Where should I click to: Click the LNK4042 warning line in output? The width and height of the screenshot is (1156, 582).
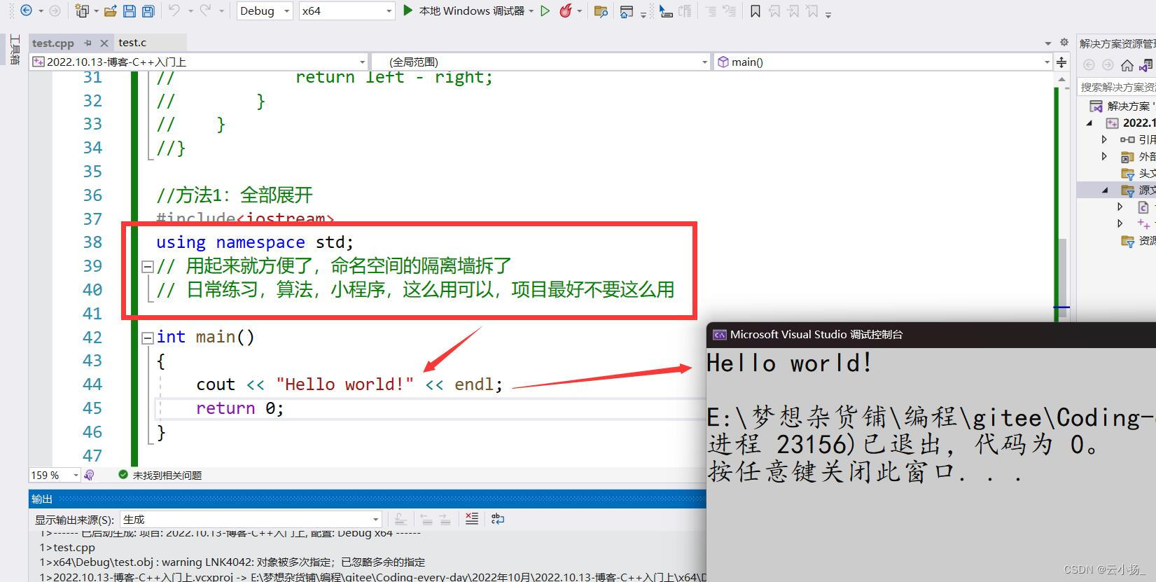232,562
